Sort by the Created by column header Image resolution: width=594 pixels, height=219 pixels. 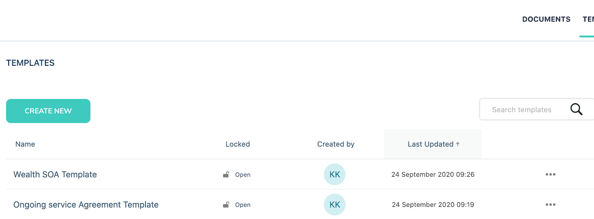coord(336,144)
